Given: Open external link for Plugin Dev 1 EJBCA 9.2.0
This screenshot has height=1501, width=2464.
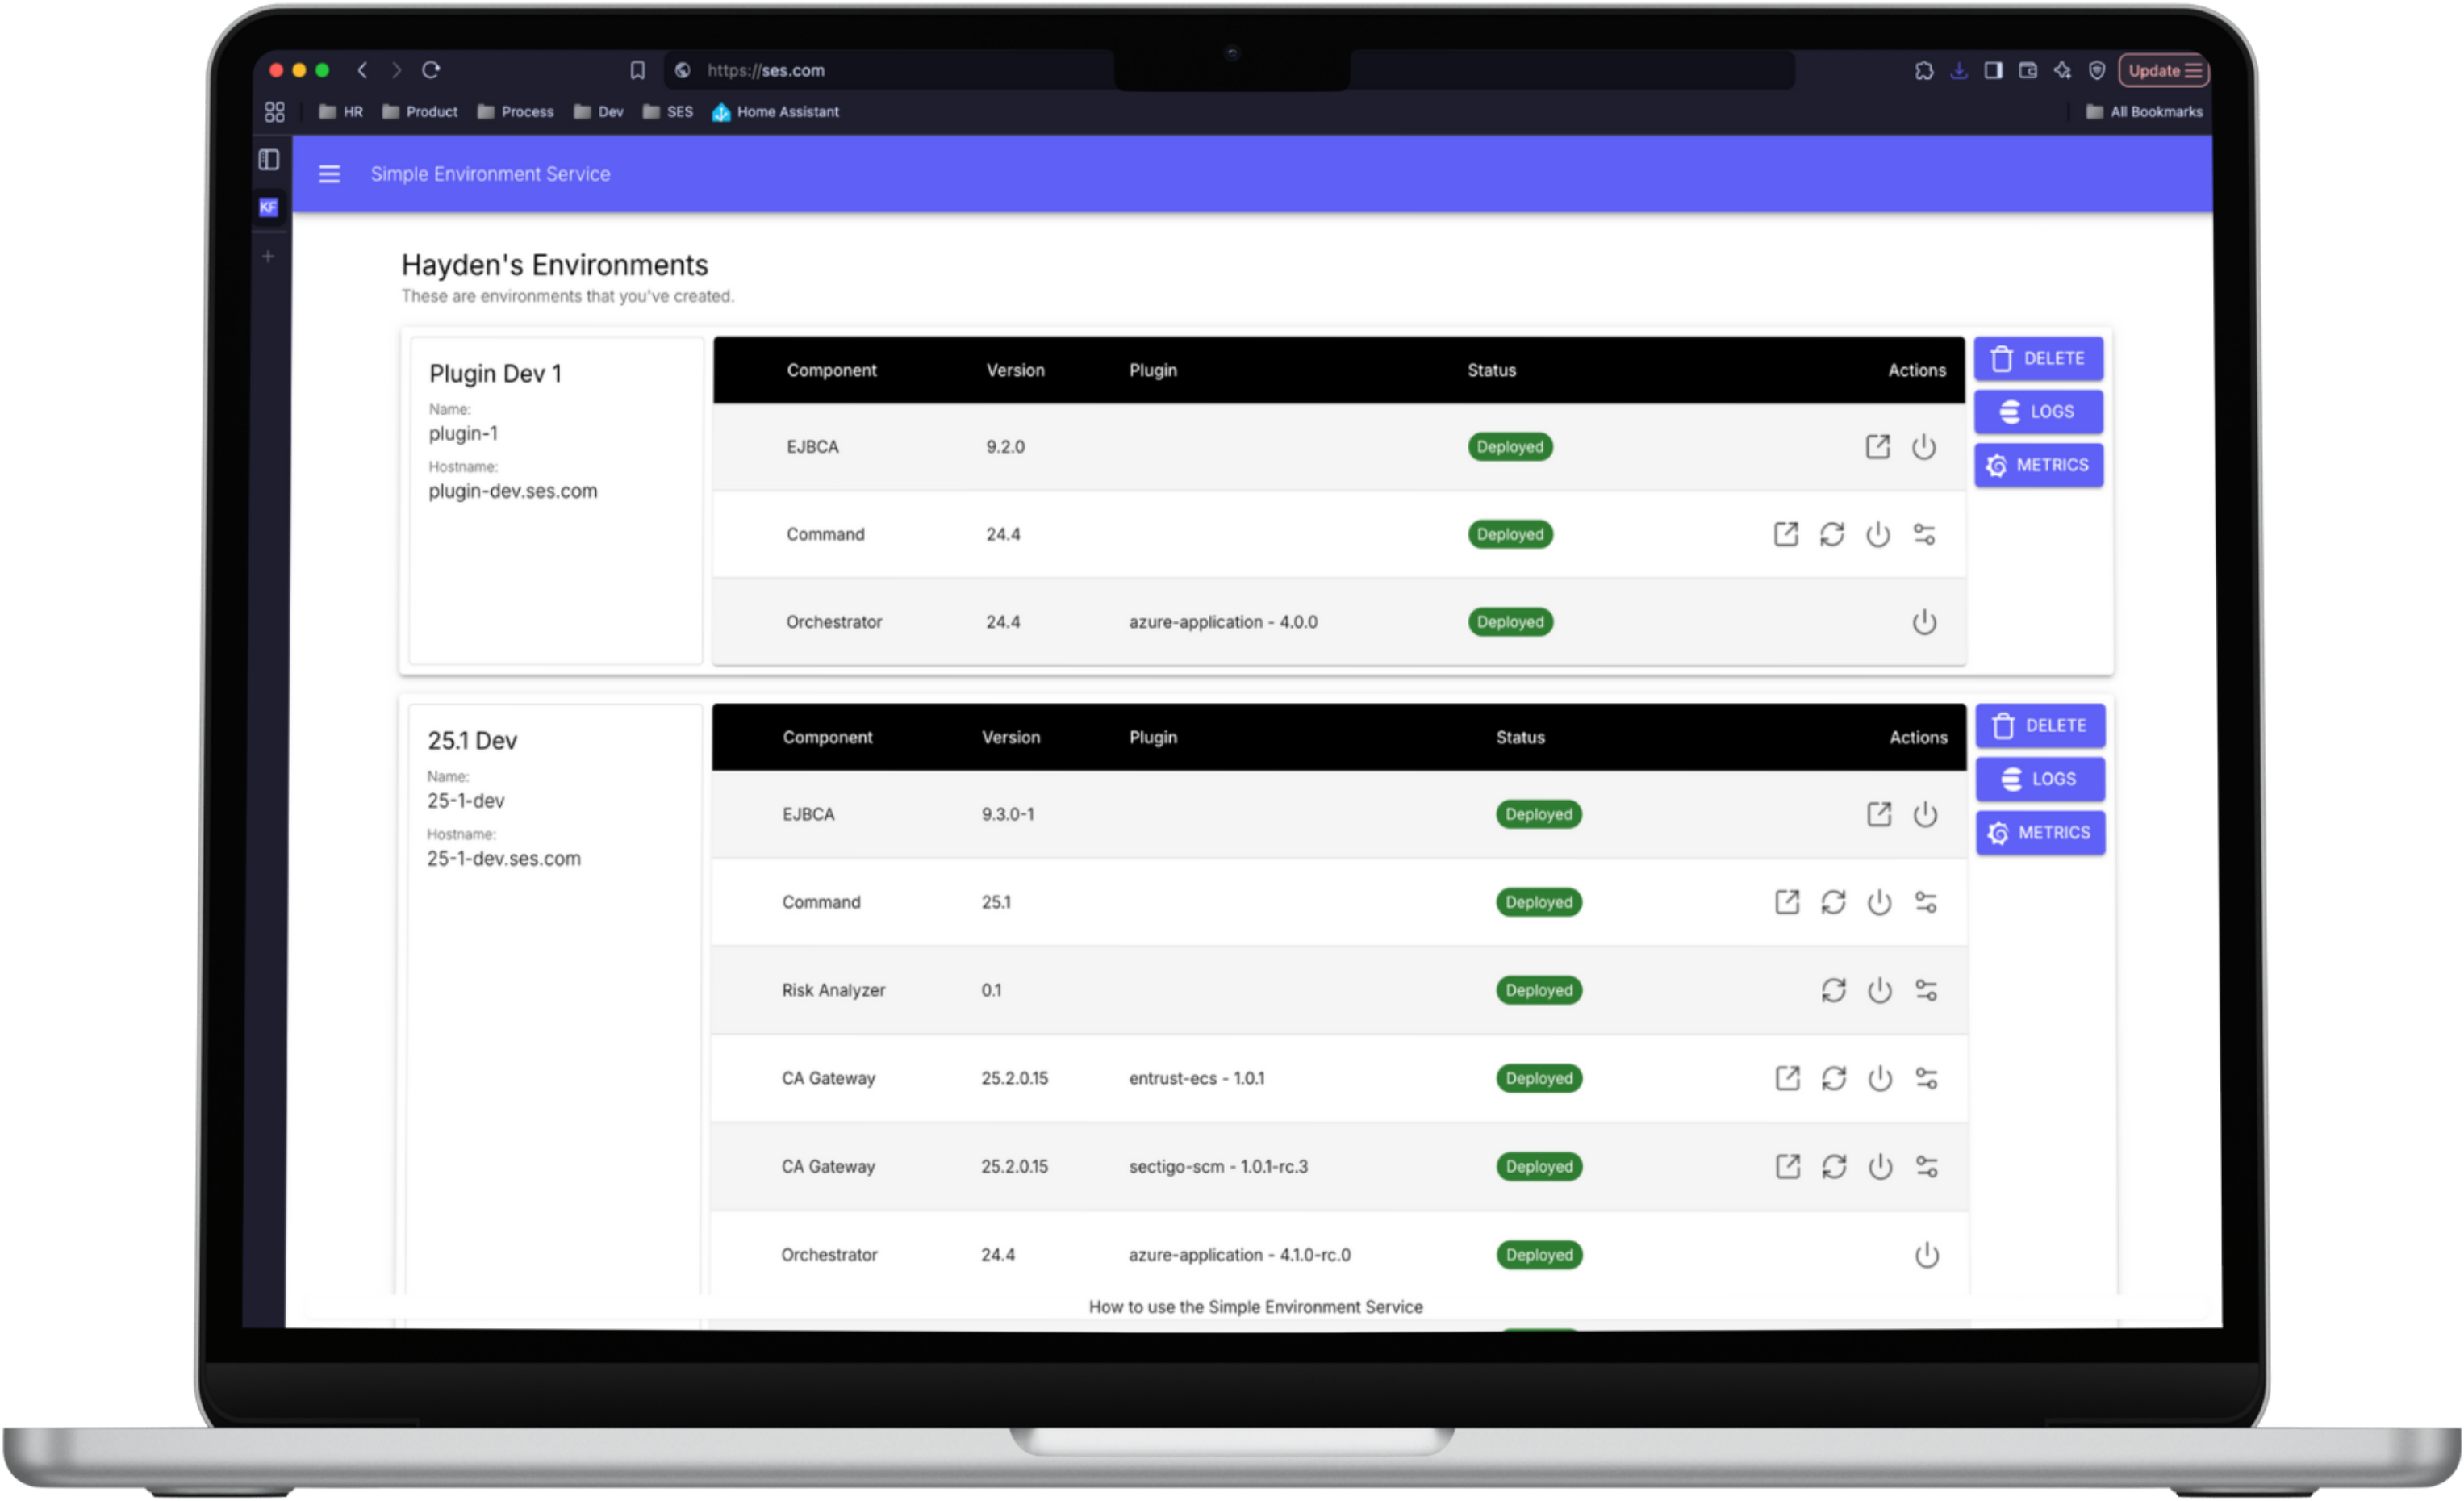Looking at the screenshot, I should (1878, 447).
